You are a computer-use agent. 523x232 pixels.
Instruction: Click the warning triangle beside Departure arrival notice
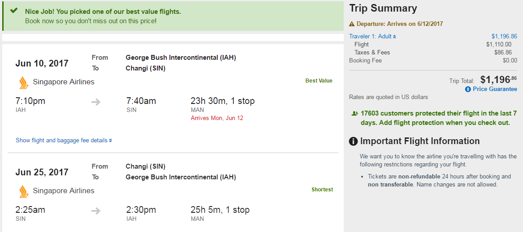coord(352,24)
